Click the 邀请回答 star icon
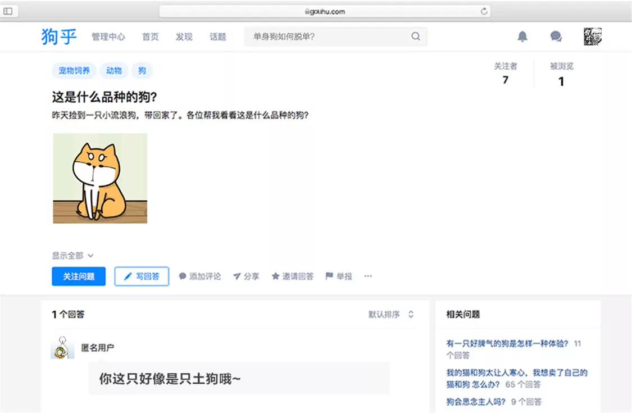 275,276
